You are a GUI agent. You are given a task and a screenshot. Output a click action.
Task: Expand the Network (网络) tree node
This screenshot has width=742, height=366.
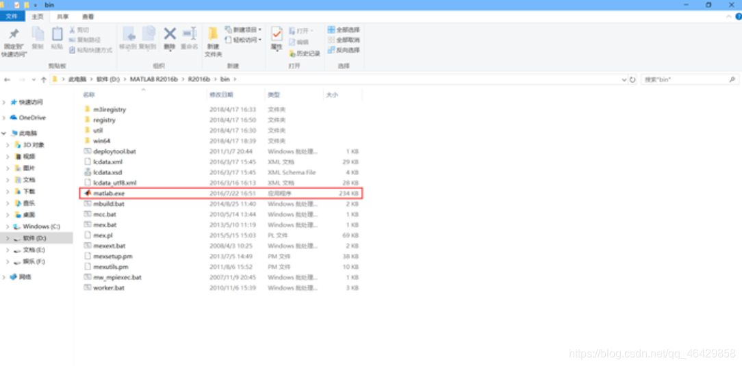[x=4, y=277]
